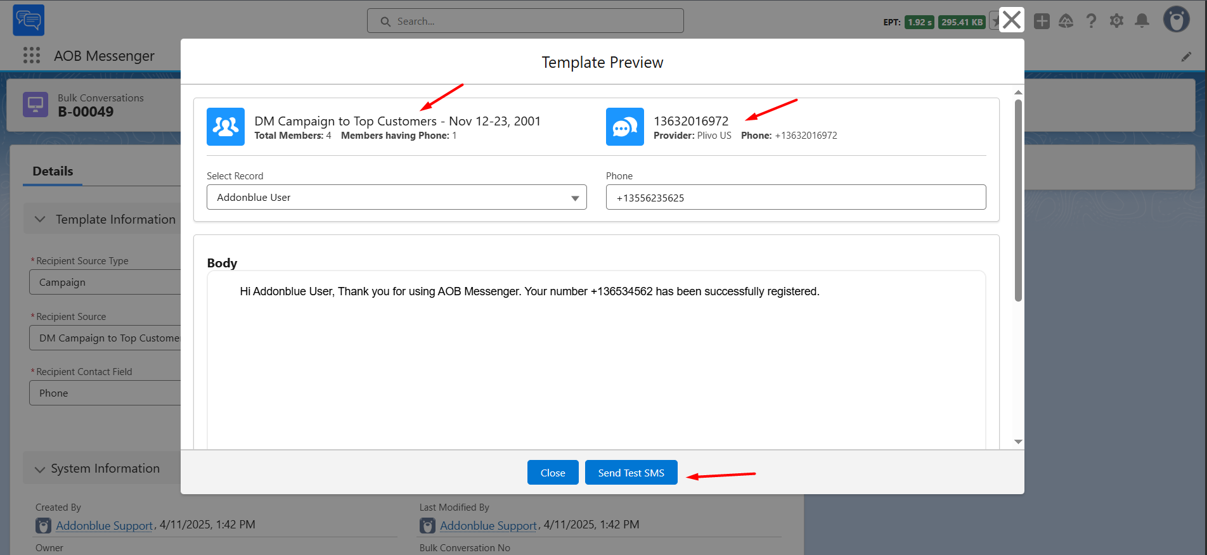
Task: Collapse the Template Information section
Action: tap(40, 219)
